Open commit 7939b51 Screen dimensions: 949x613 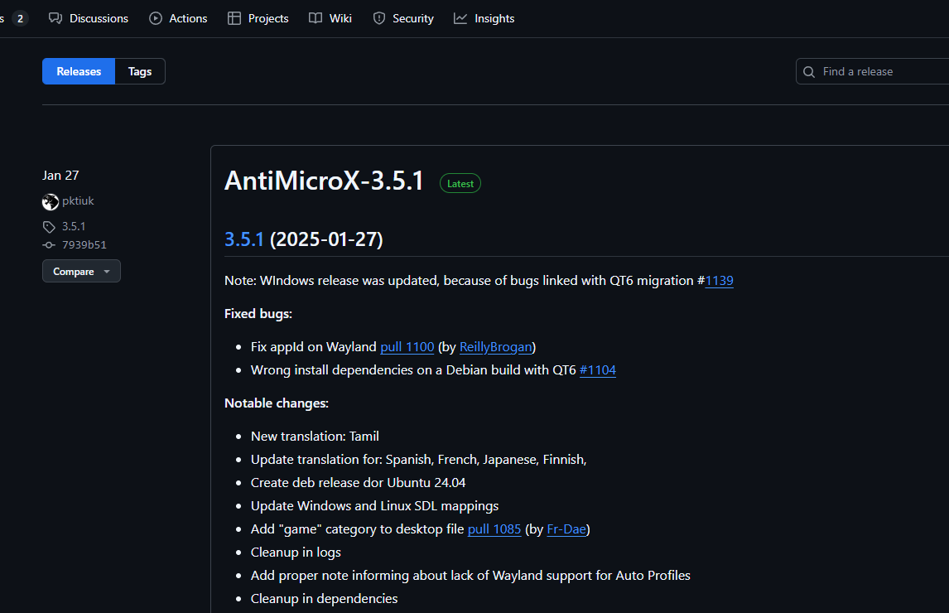point(84,245)
